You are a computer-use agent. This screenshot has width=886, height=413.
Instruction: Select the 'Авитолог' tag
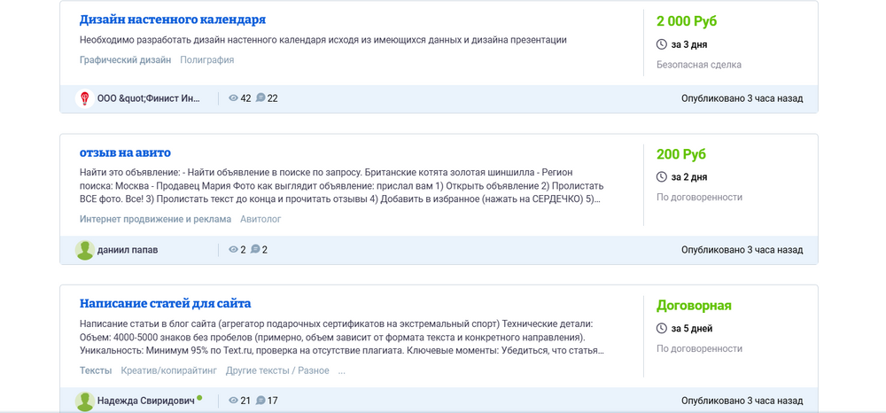coord(260,219)
